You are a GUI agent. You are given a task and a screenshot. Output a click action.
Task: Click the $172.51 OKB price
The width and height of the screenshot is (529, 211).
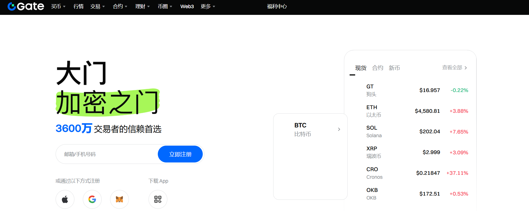pos(430,194)
